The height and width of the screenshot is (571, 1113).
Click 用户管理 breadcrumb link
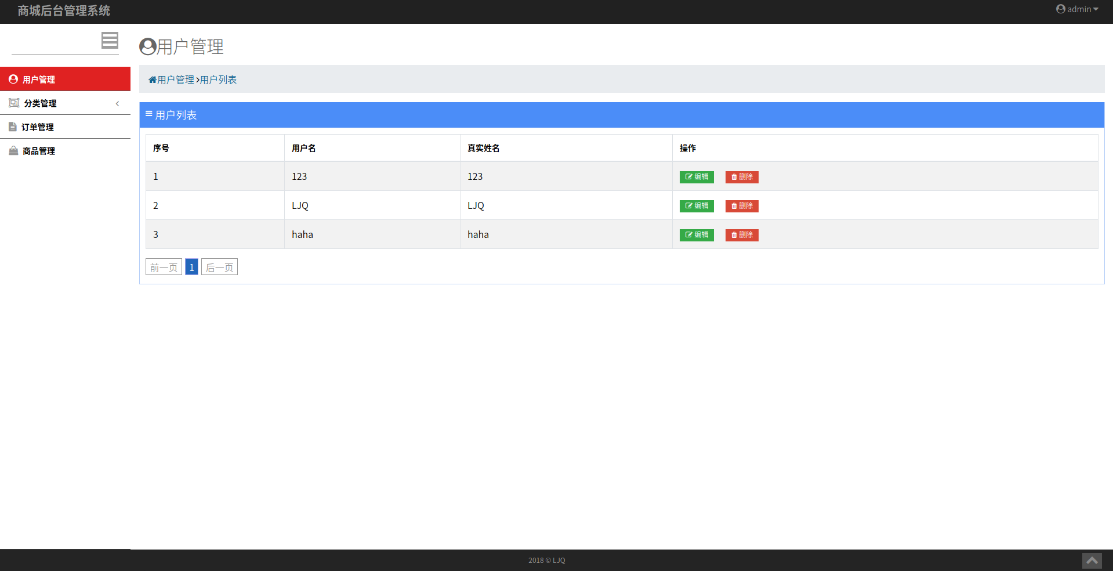[x=176, y=80]
